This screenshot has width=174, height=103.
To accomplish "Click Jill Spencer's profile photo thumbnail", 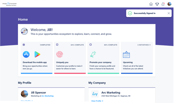I will 25,94.
